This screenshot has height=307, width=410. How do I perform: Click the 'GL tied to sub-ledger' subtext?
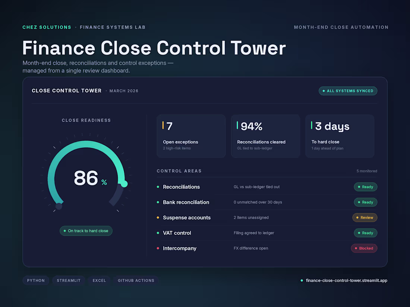(x=255, y=148)
